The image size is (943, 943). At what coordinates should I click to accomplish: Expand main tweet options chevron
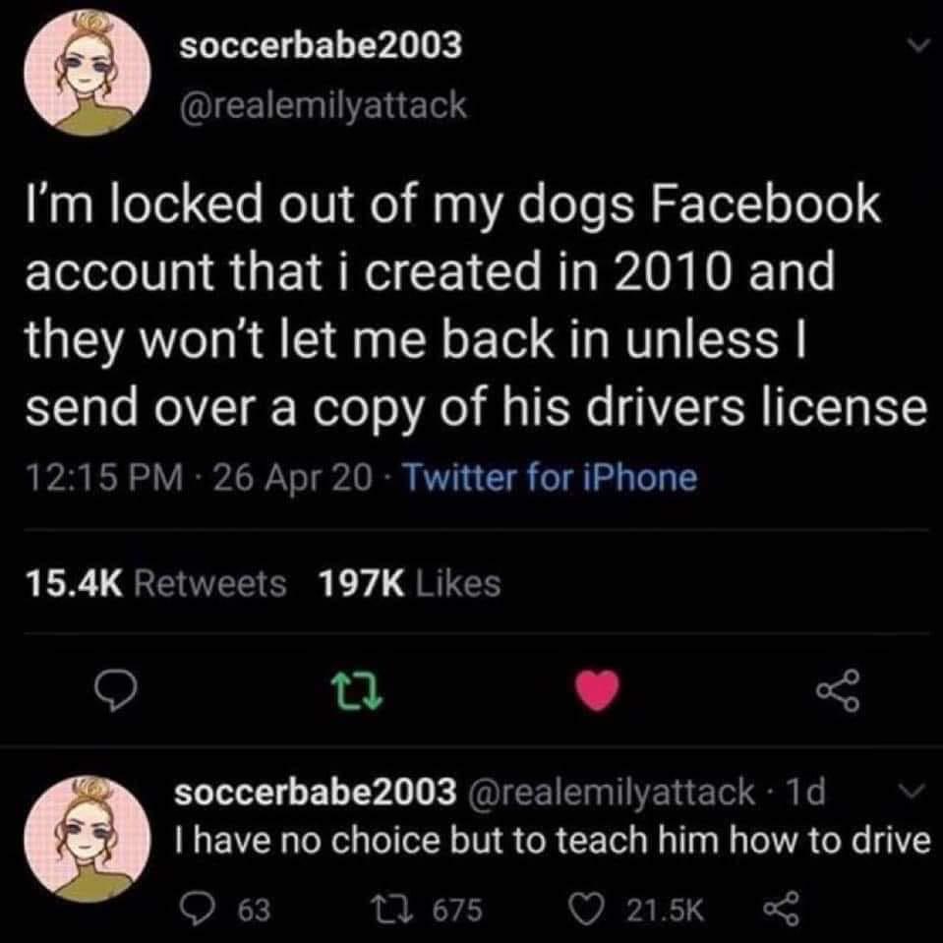[917, 45]
